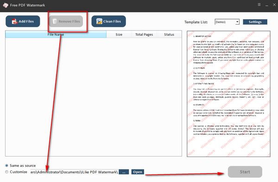Minimize the Free PDF Watermark window
Screen dimensions: 278x182
pos(267,5)
